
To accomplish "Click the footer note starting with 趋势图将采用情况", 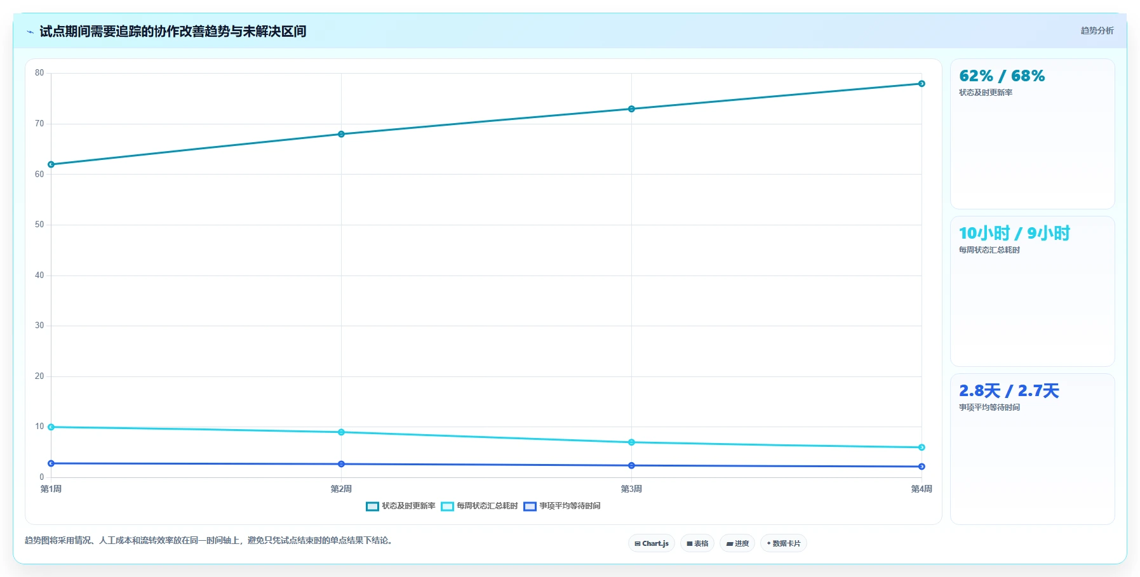I will click(210, 541).
